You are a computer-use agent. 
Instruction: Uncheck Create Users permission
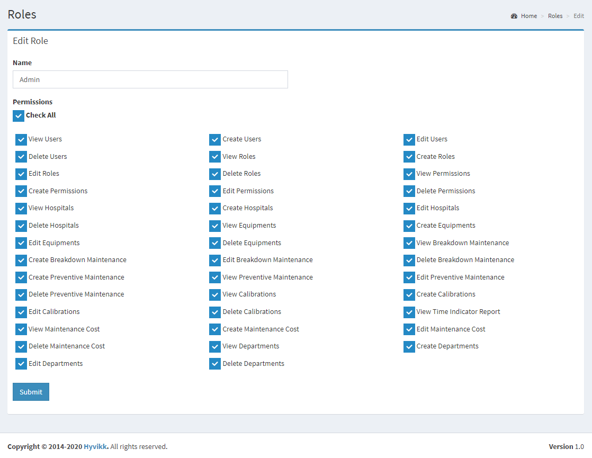(215, 140)
